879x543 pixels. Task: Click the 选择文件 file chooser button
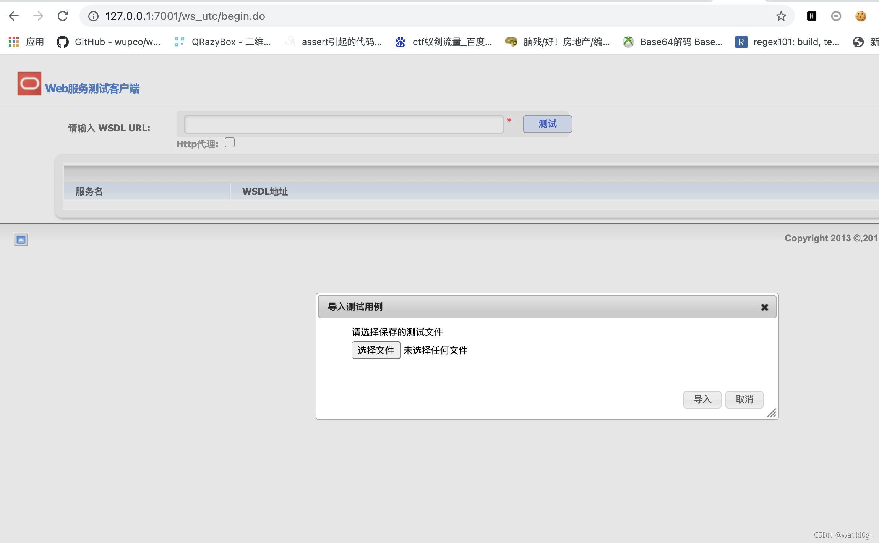click(x=376, y=350)
